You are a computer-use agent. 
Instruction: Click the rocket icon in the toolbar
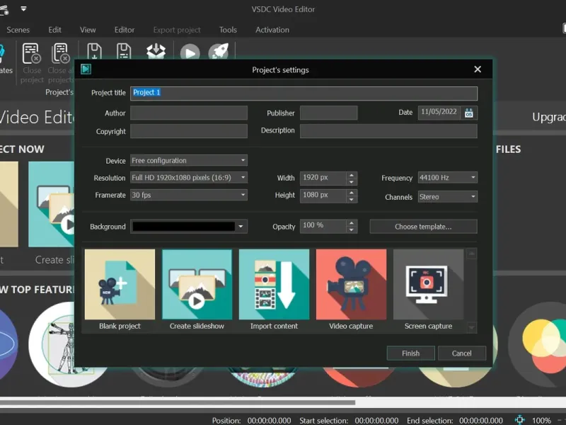(x=218, y=54)
